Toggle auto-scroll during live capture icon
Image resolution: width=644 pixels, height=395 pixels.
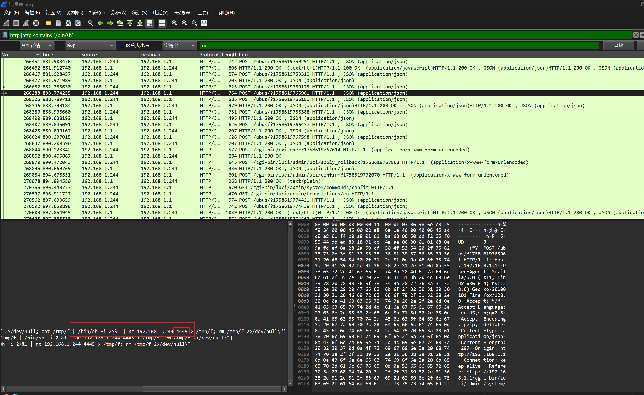click(x=150, y=23)
